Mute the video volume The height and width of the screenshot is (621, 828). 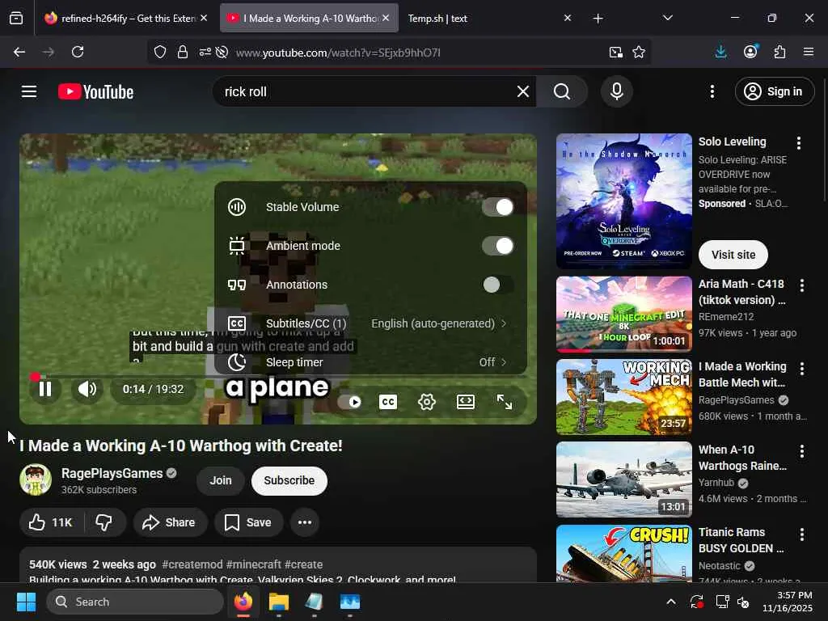click(87, 389)
